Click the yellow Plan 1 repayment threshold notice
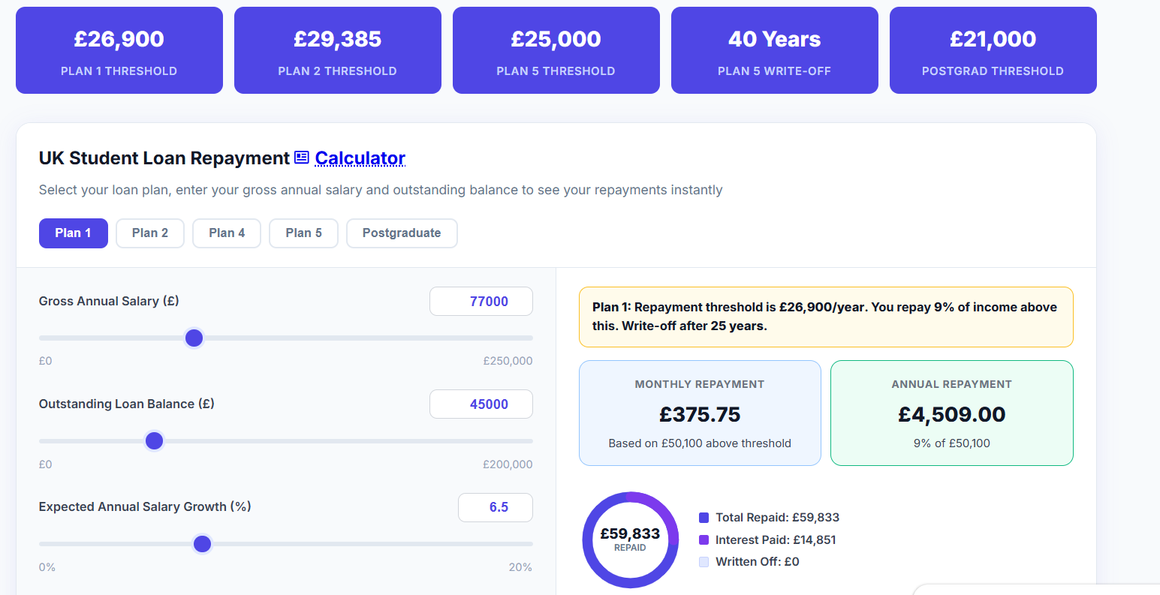Viewport: 1160px width, 595px height. tap(826, 317)
